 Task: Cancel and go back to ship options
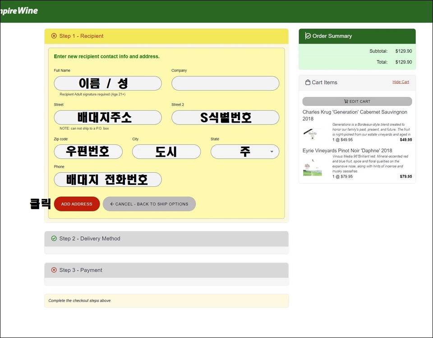click(149, 204)
